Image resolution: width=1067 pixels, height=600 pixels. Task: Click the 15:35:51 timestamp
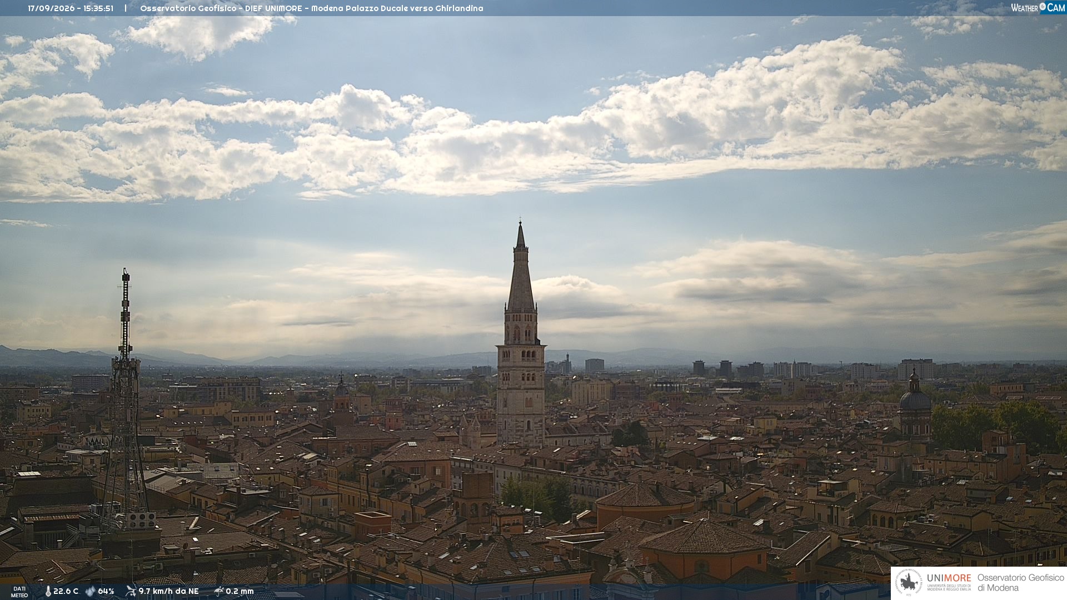point(98,8)
